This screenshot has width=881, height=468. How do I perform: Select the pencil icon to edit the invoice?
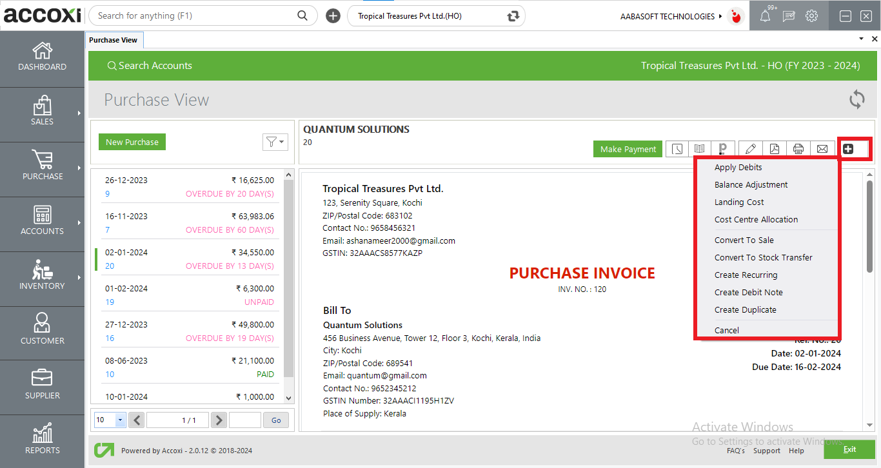pyautogui.click(x=750, y=148)
